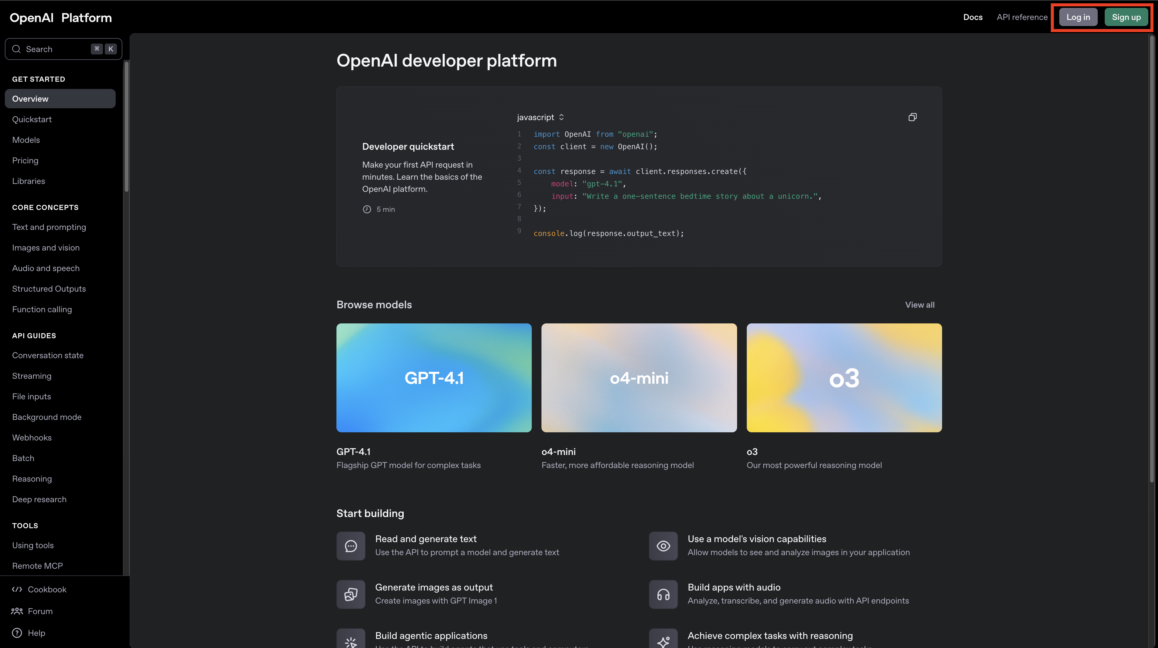This screenshot has height=648, width=1158.
Task: Select the GPT-4.1 model thumbnail
Action: point(434,378)
